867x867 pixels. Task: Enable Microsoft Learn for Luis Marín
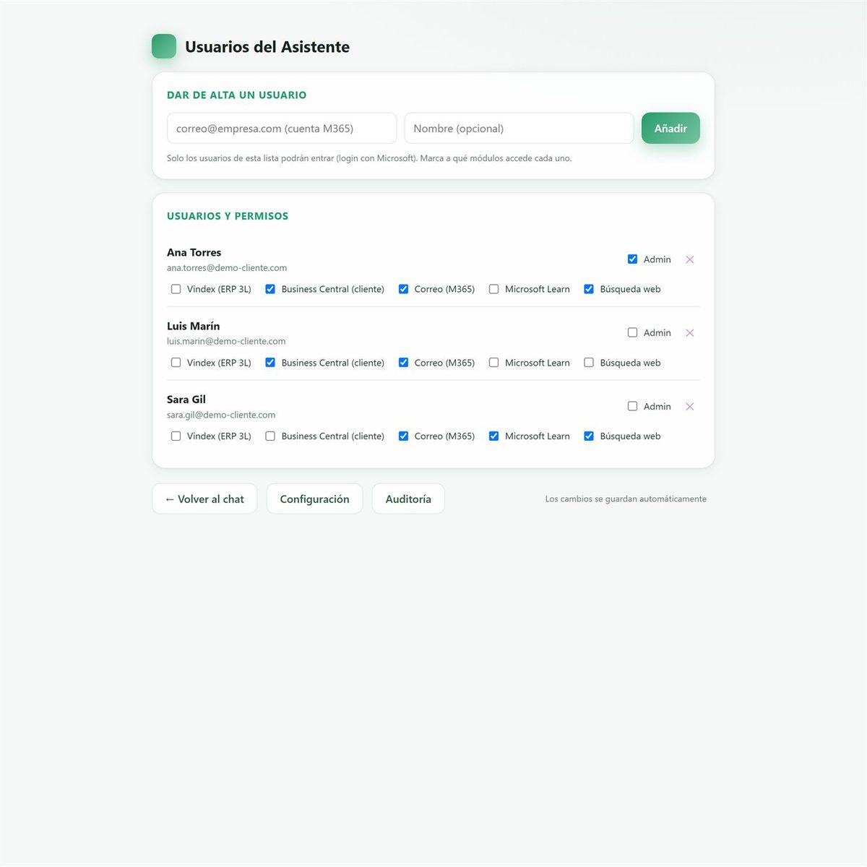(493, 363)
